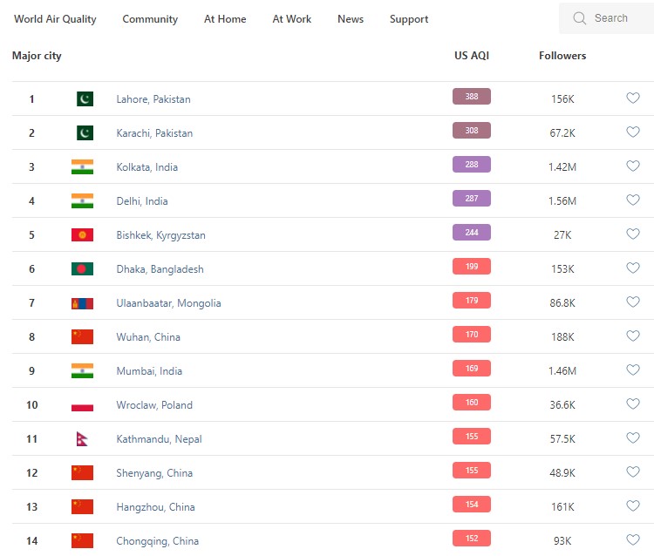Toggle the heart for Delhi, India
The height and width of the screenshot is (556, 654).
pos(633,200)
